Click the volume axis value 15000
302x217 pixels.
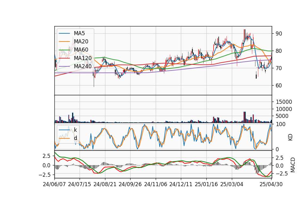pyautogui.click(x=284, y=102)
